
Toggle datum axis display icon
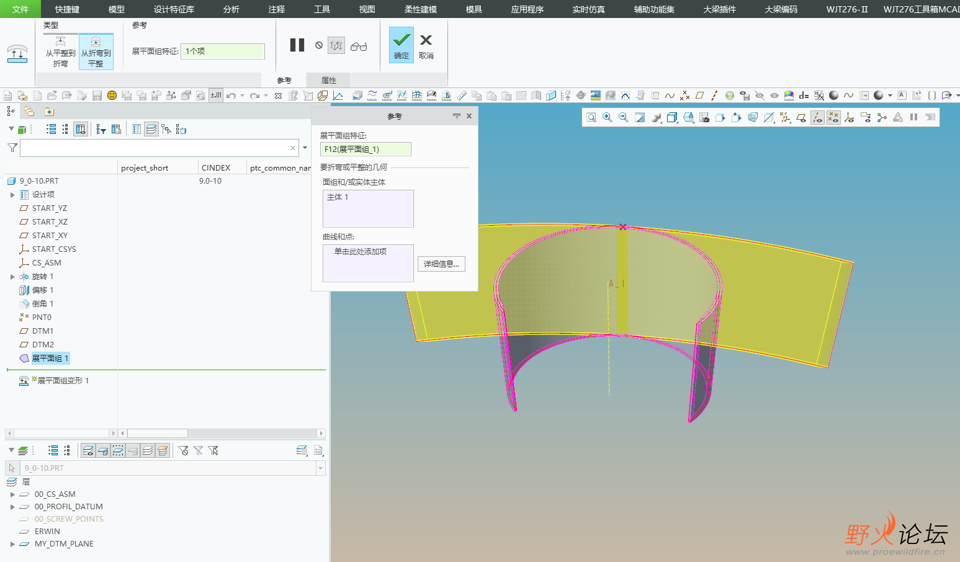tap(817, 117)
